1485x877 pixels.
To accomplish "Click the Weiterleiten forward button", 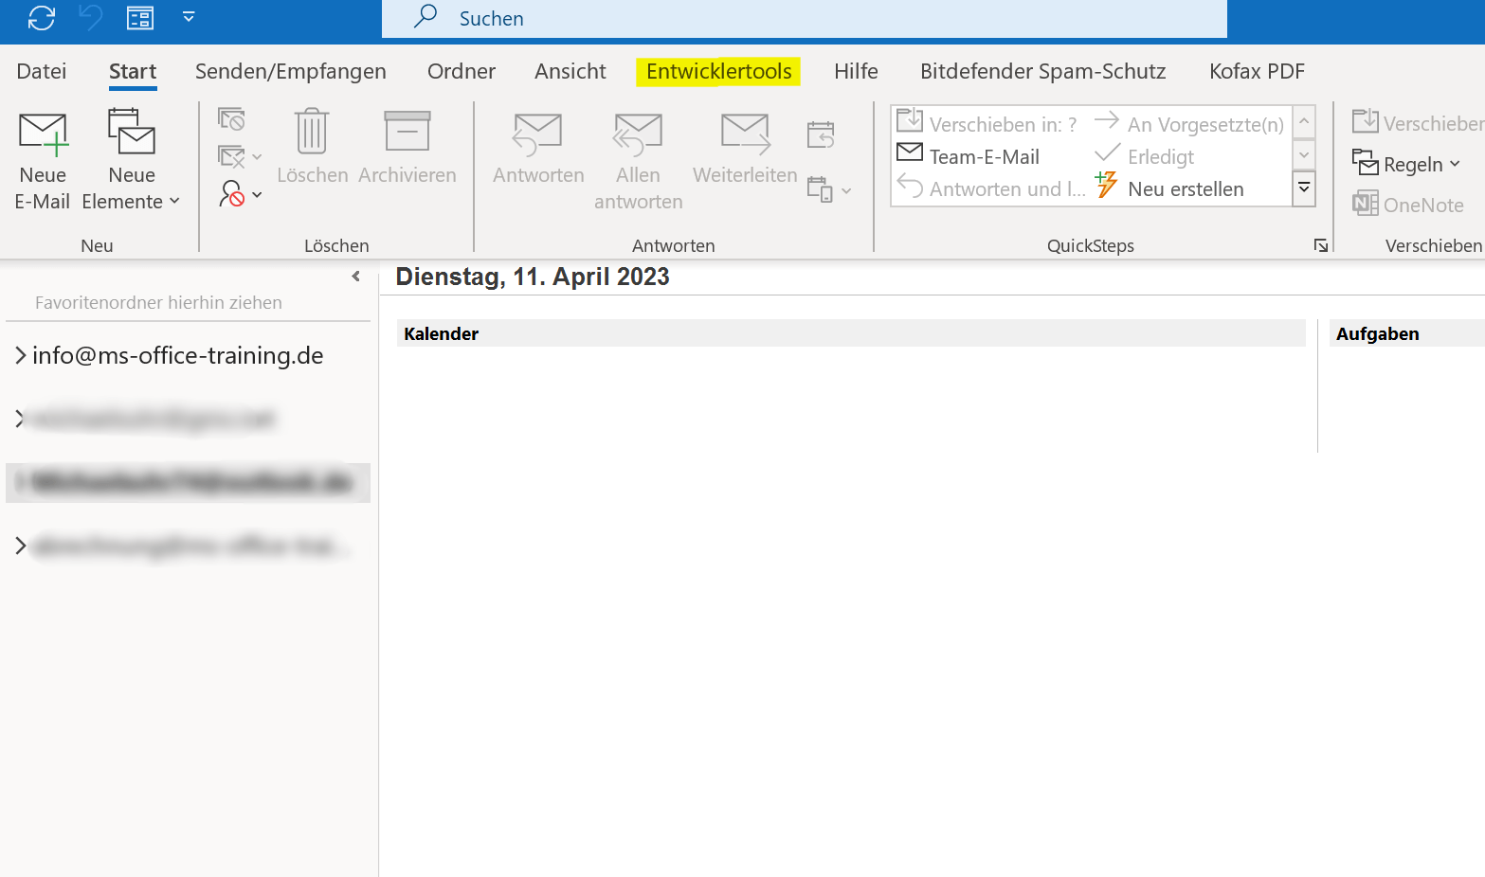I will 745,148.
